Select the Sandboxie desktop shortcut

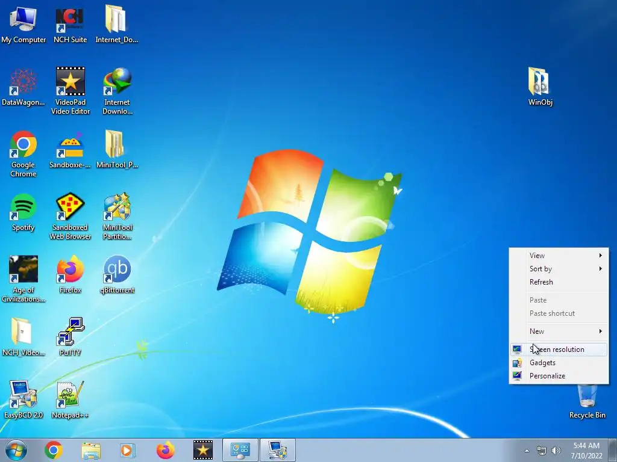coord(70,150)
